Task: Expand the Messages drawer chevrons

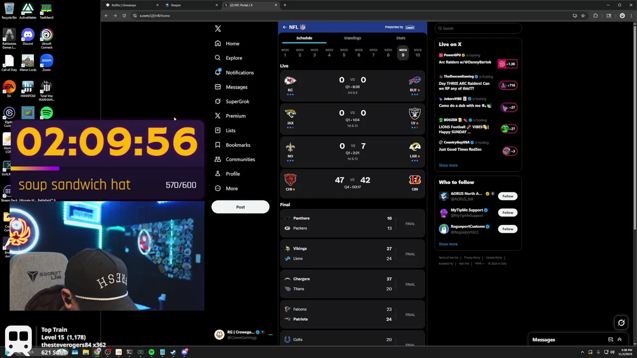Action: click(x=620, y=340)
